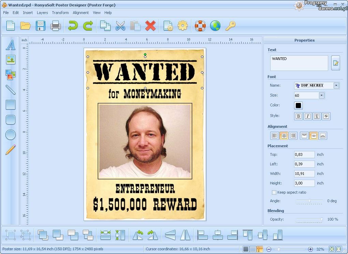Toggle Italic text style
This screenshot has width=348, height=254.
308,116
